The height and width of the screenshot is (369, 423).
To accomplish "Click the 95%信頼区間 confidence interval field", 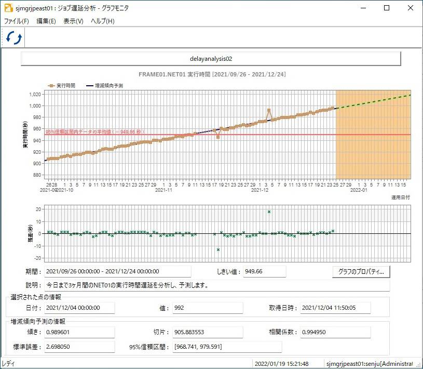I will [x=227, y=347].
